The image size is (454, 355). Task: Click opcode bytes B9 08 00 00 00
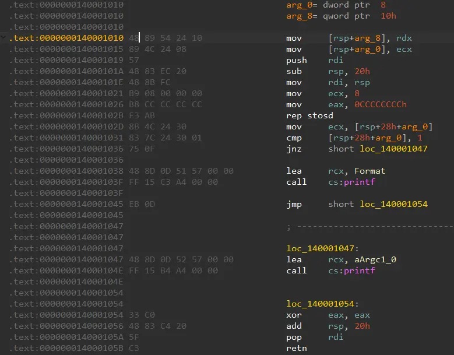166,93
